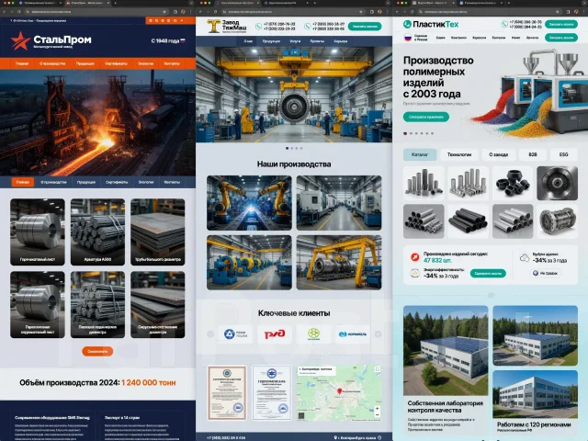Switch to О заводе tab

click(x=498, y=154)
